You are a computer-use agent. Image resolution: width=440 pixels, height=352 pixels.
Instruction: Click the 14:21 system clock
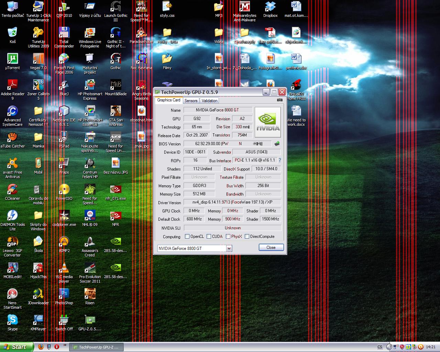[x=431, y=347]
